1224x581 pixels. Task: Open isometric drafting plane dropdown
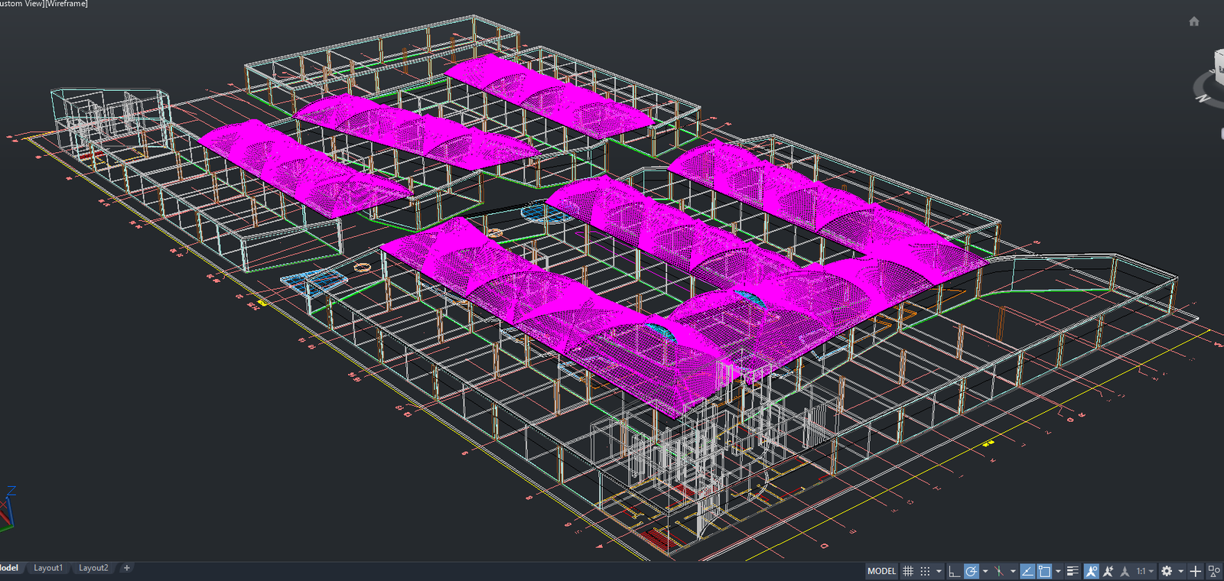1013,571
